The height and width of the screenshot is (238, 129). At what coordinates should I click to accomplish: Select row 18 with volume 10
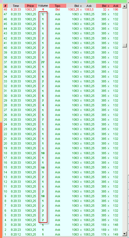point(63,153)
